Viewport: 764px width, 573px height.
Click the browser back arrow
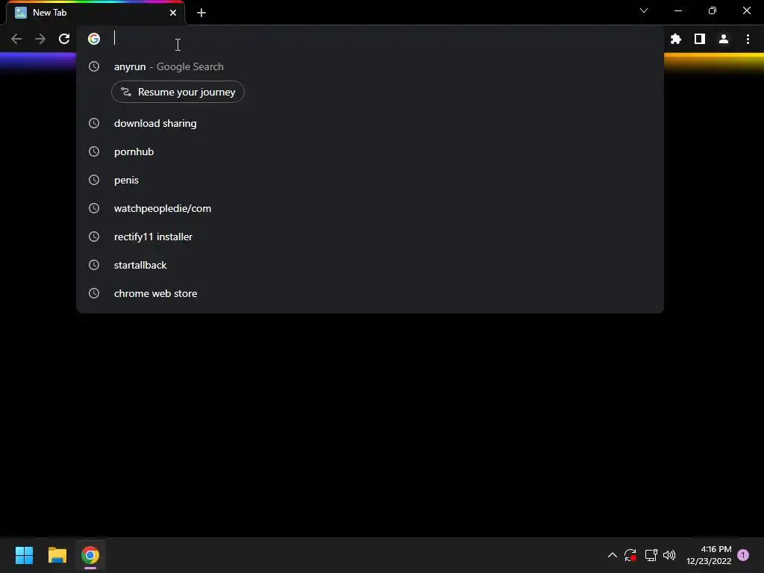pos(16,39)
